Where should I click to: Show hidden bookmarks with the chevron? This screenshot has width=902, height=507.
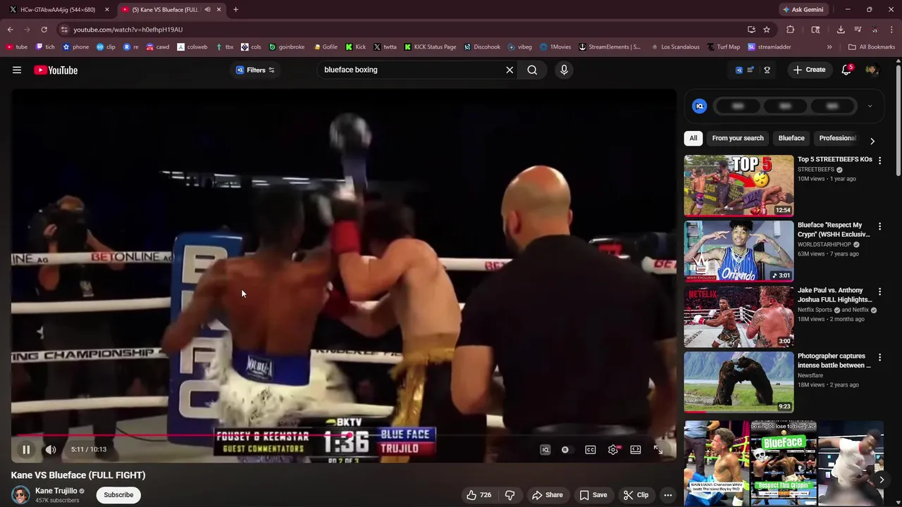[829, 47]
